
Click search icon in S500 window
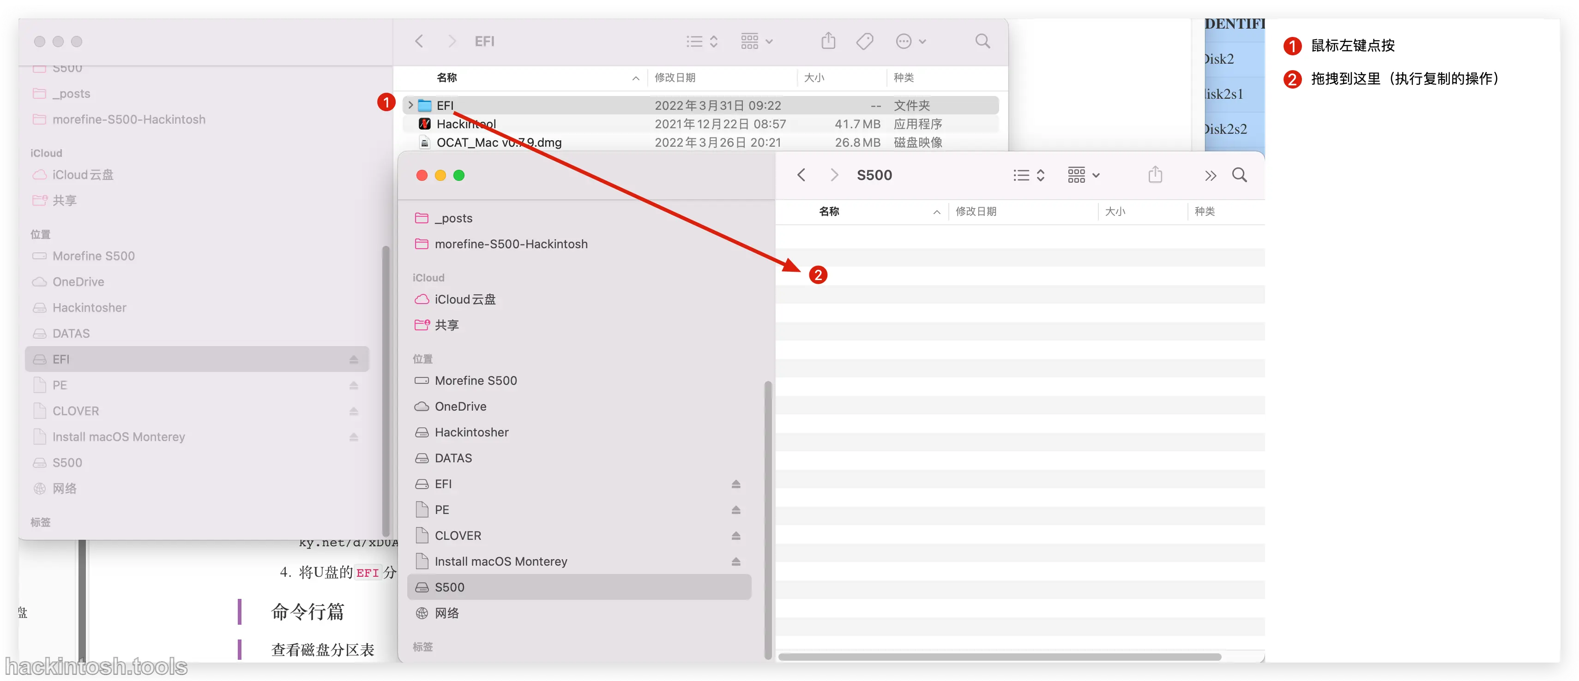1239,175
